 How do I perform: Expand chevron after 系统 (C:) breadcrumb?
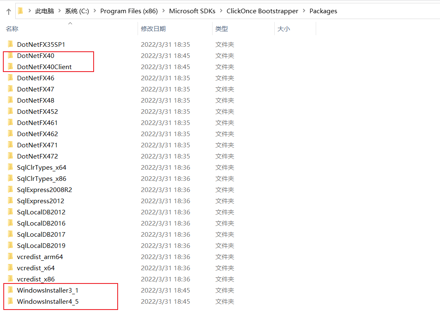pyautogui.click(x=94, y=11)
